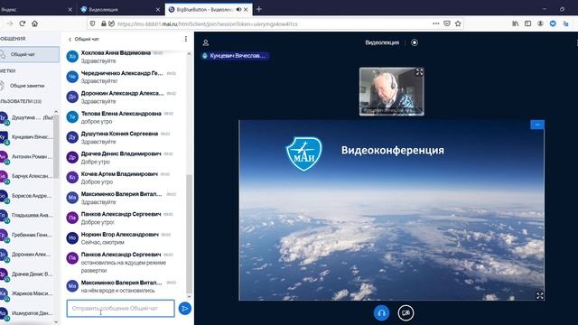Open Общий чат in the sidebar

30,54
